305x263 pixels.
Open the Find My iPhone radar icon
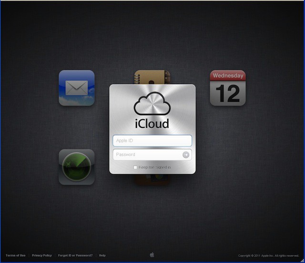pos(77,167)
